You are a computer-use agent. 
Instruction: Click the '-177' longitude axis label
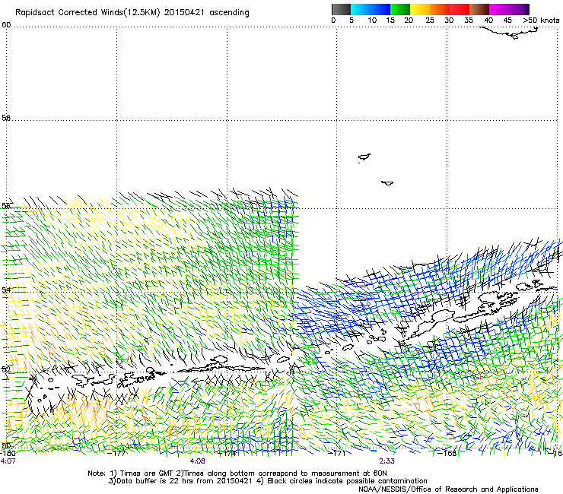[116, 453]
